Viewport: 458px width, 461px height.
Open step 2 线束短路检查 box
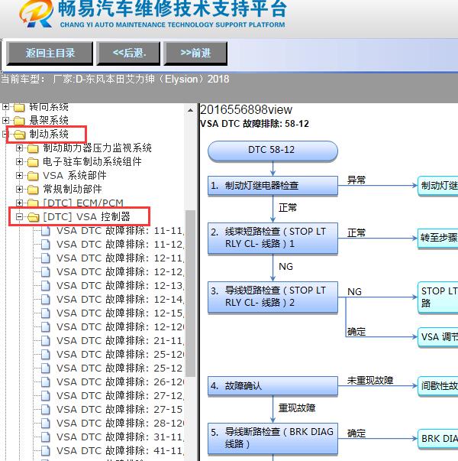tap(273, 238)
